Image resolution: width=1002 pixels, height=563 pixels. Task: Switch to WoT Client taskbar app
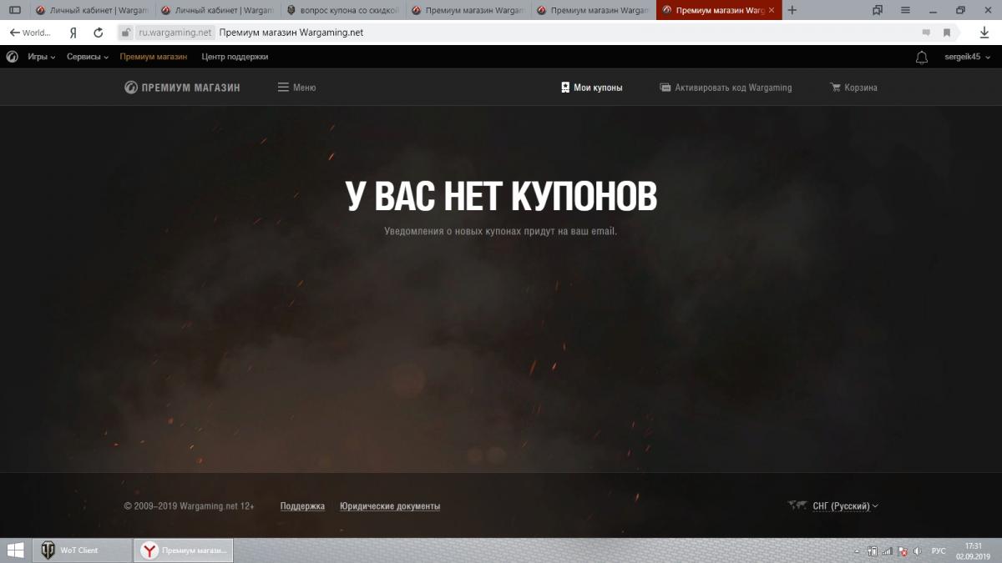coord(81,550)
